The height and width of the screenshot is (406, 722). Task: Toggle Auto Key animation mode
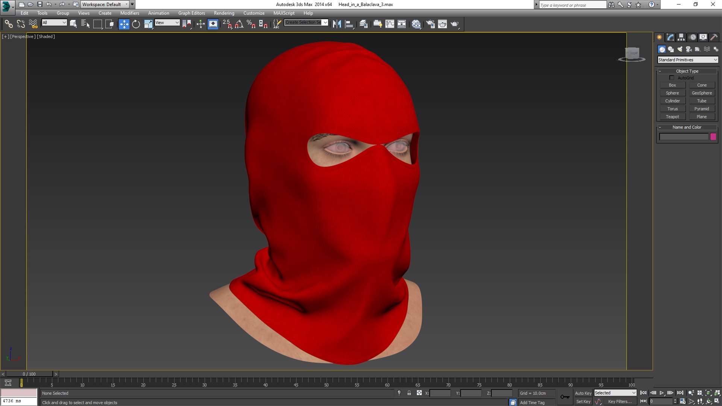(583, 393)
